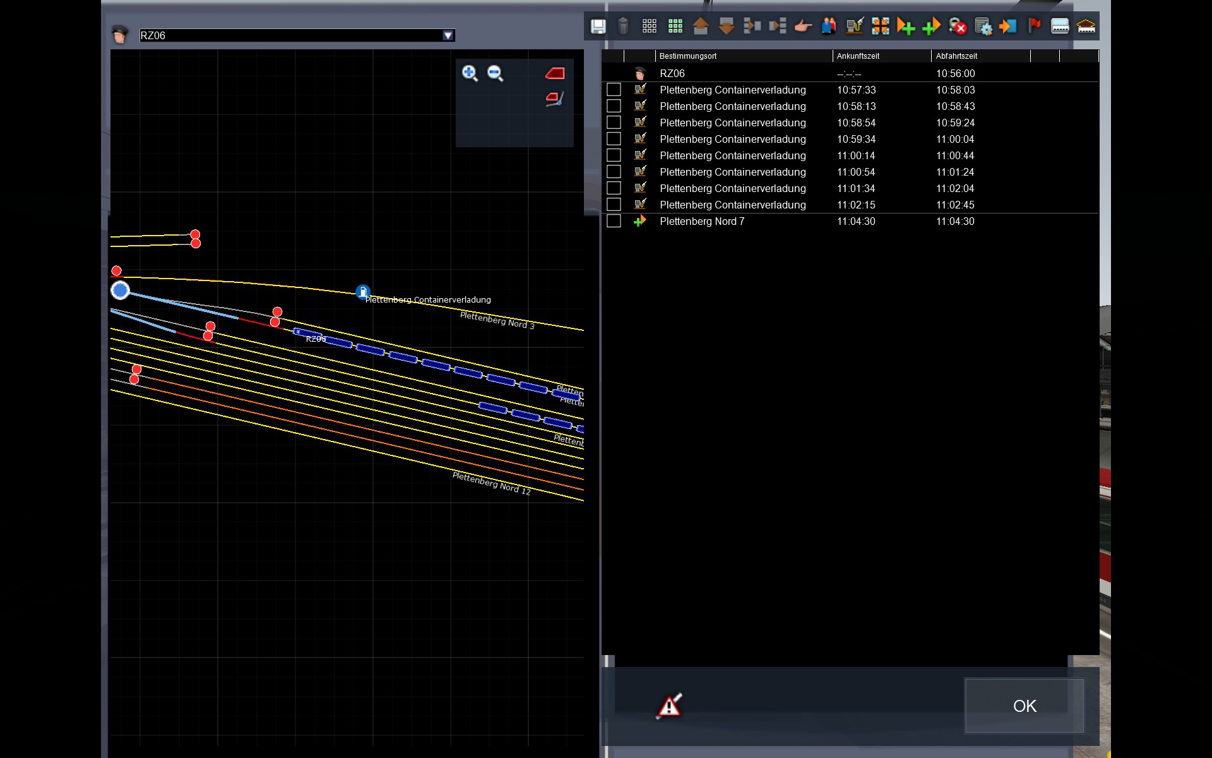Select checkbox of 11:00:14 arrival row

click(614, 155)
